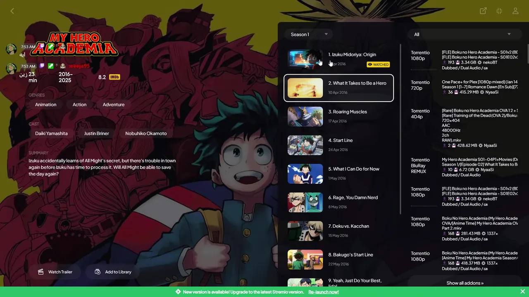Open the external link icon in the top bar
The height and width of the screenshot is (297, 529).
pos(483,11)
